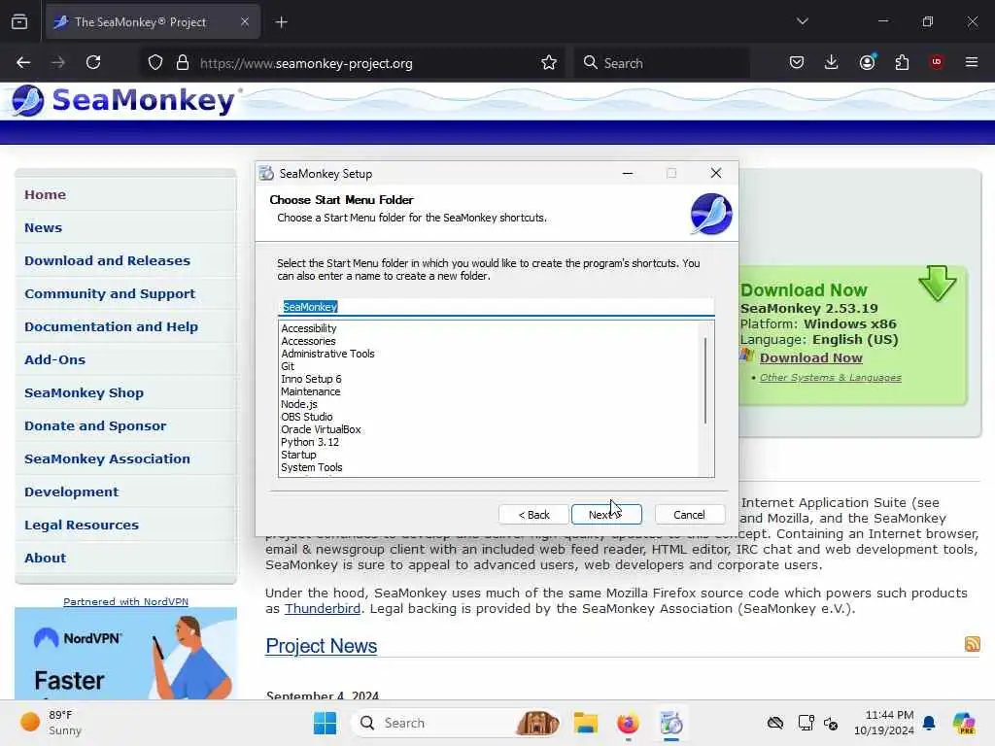Image resolution: width=995 pixels, height=746 pixels.
Task: Select Maintenance in folder list
Action: pyautogui.click(x=310, y=391)
